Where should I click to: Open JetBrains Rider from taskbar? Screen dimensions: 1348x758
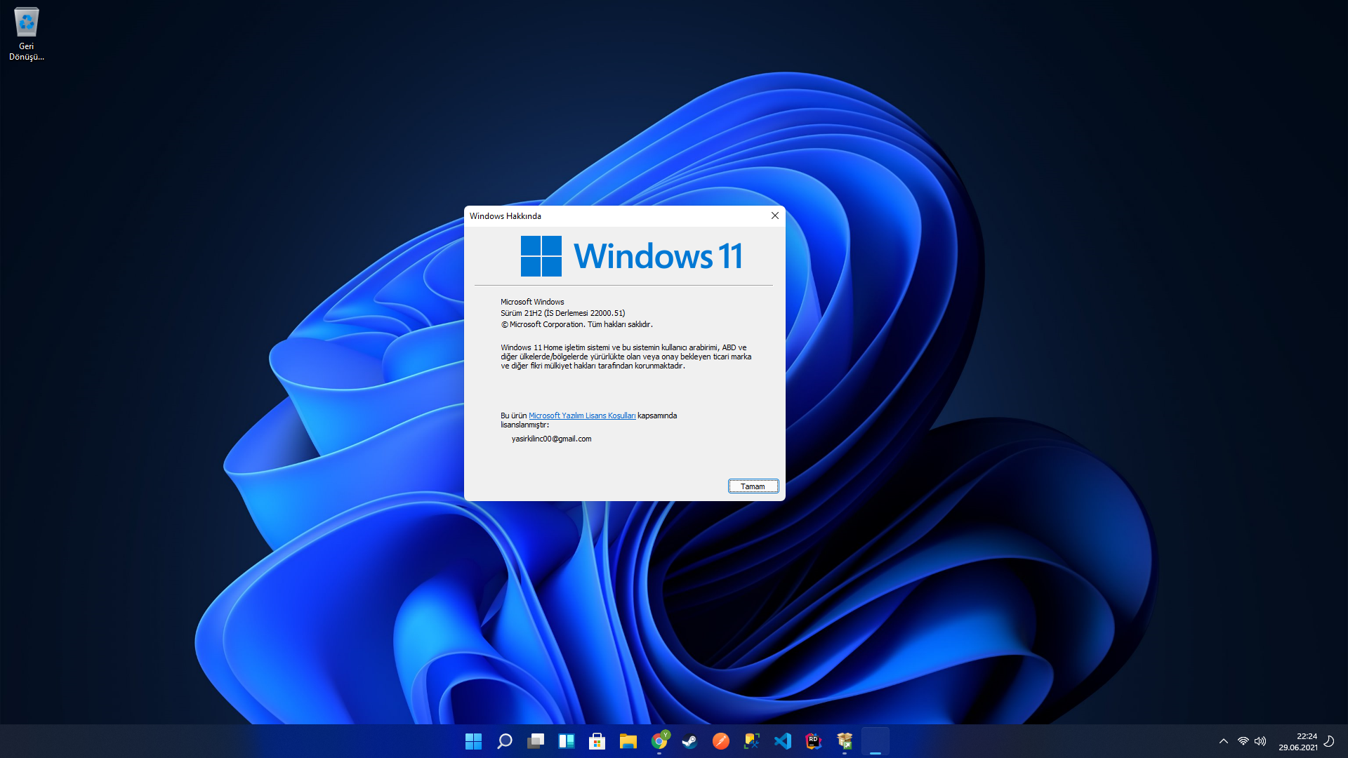pos(814,741)
